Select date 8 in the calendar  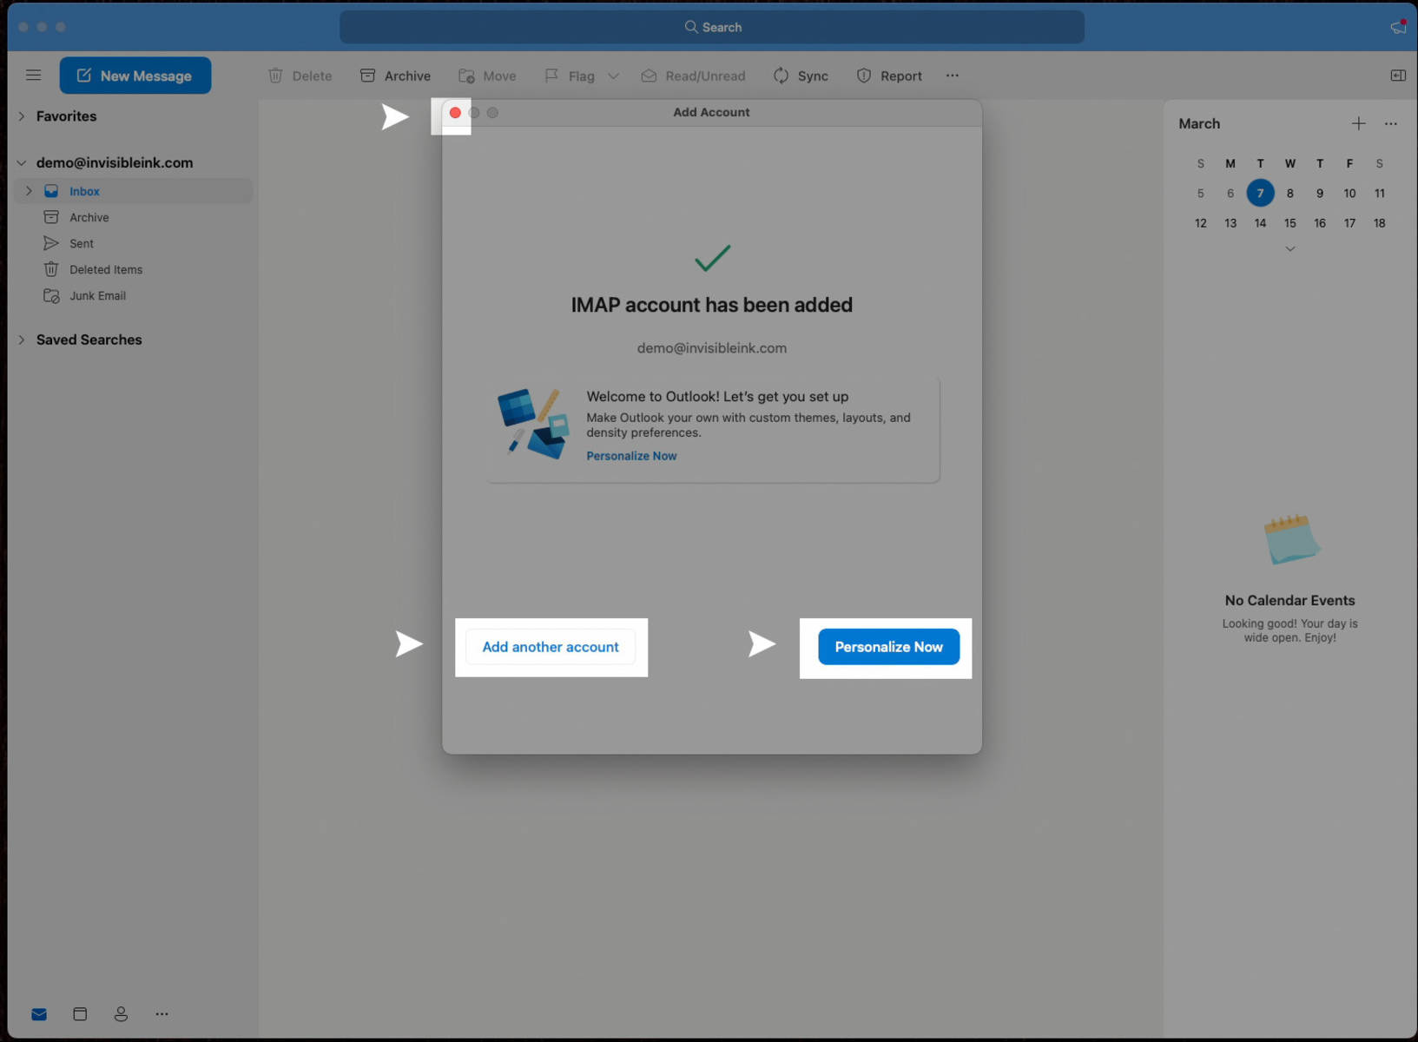[x=1290, y=194]
